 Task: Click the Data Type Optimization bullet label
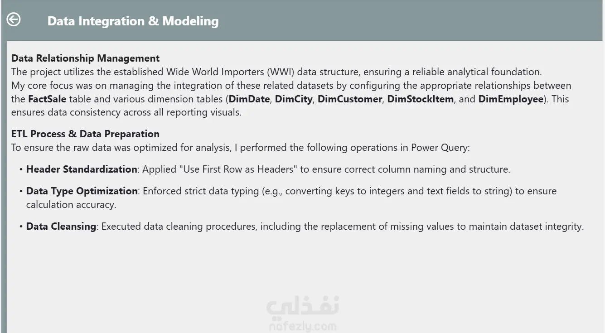coord(82,191)
